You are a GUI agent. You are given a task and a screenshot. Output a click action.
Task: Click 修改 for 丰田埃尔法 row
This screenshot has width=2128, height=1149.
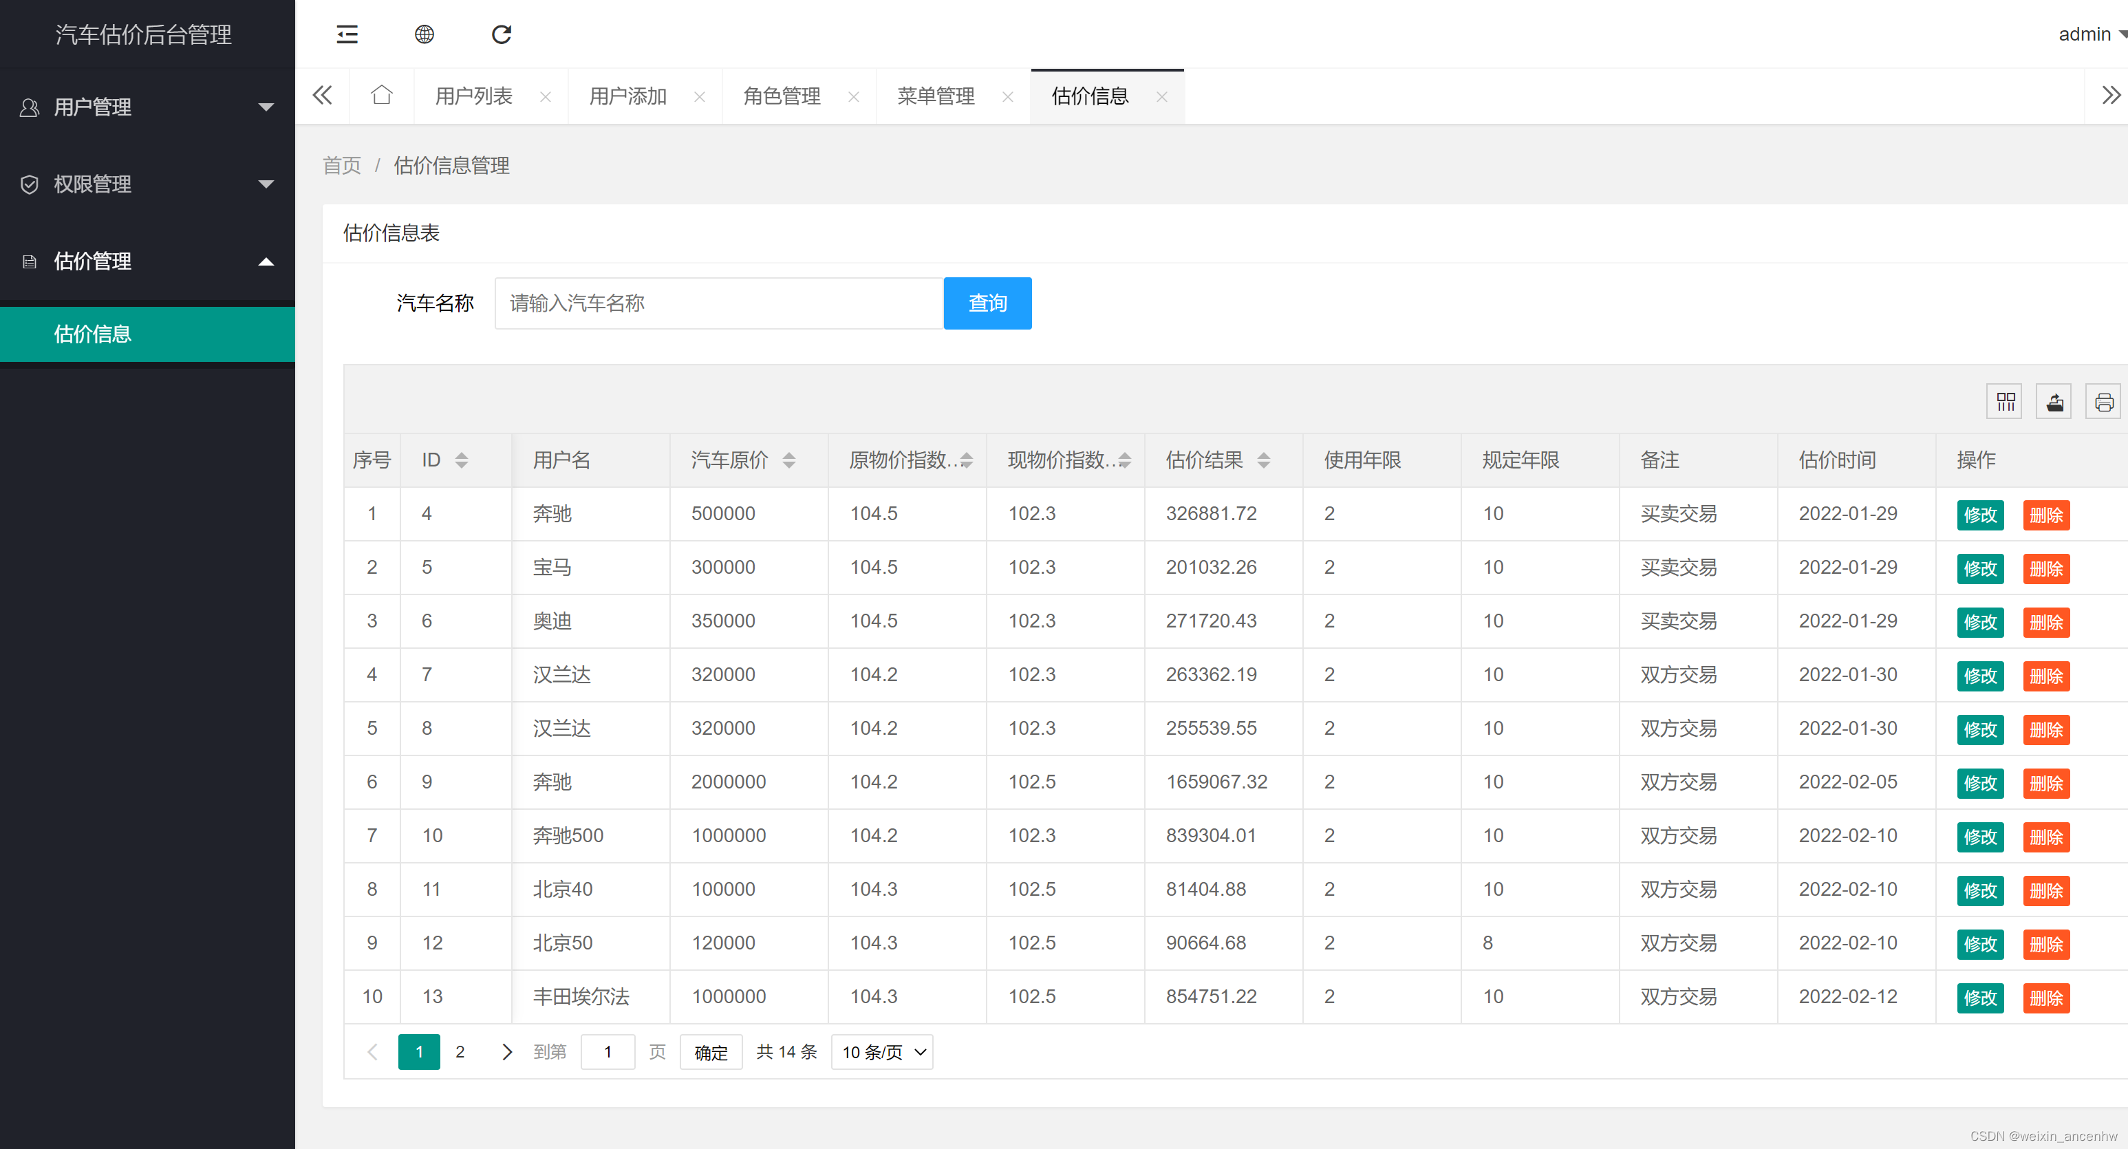(1980, 998)
